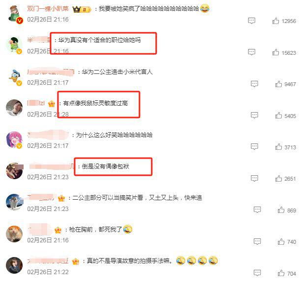Like the comment about Xiaomi spokesperson
Screen dimensions: 304x282
tap(278, 84)
